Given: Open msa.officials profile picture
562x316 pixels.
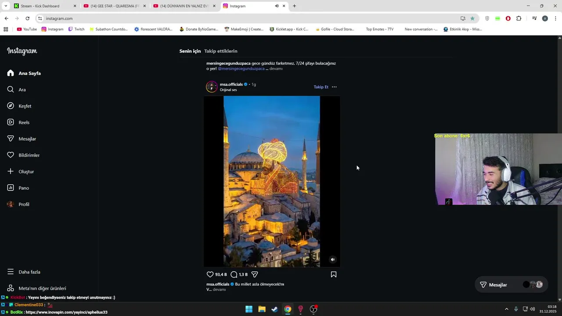Looking at the screenshot, I should 212,86.
